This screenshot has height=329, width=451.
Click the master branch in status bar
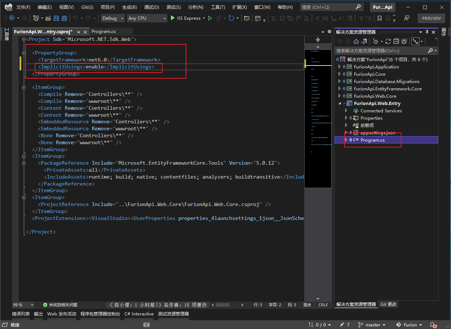373,325
